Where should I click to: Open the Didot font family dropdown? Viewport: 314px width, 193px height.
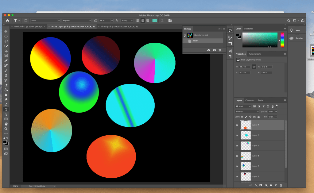tap(59, 21)
